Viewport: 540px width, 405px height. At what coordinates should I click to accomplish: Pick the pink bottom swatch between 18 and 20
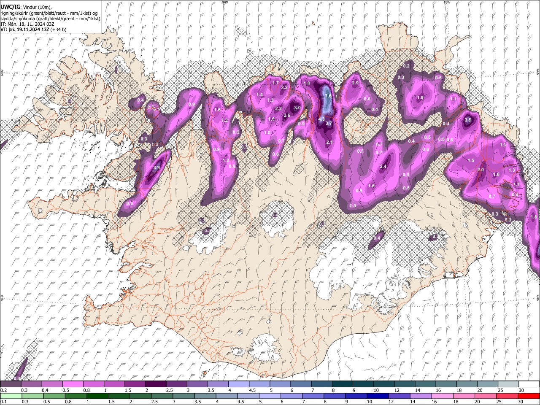464,396
